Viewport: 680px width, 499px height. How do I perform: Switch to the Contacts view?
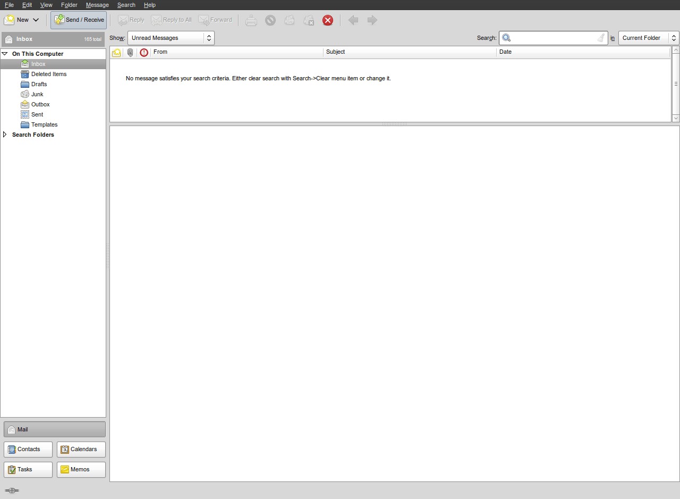point(28,449)
